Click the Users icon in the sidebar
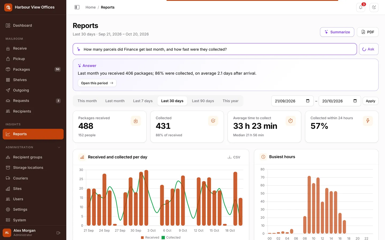The width and height of the screenshot is (385, 240). (x=8, y=199)
